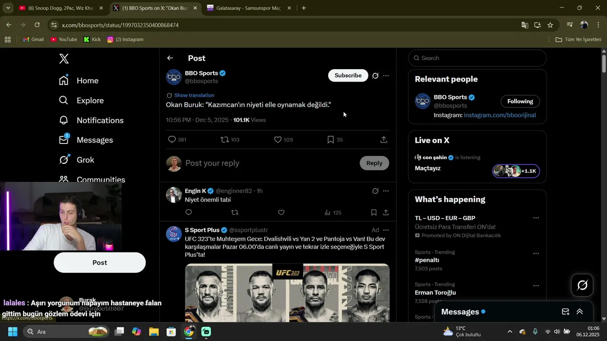Open Grok icon on Engin K's comment
607x341 pixels.
(375, 191)
